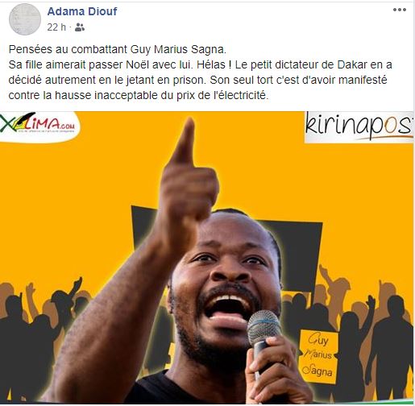The height and width of the screenshot is (406, 415).
Task: Click the crowd silhouette on the right side
Action: (x=376, y=341)
